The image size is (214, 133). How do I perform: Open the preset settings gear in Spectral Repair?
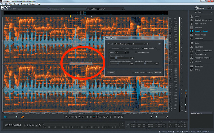click(x=148, y=44)
